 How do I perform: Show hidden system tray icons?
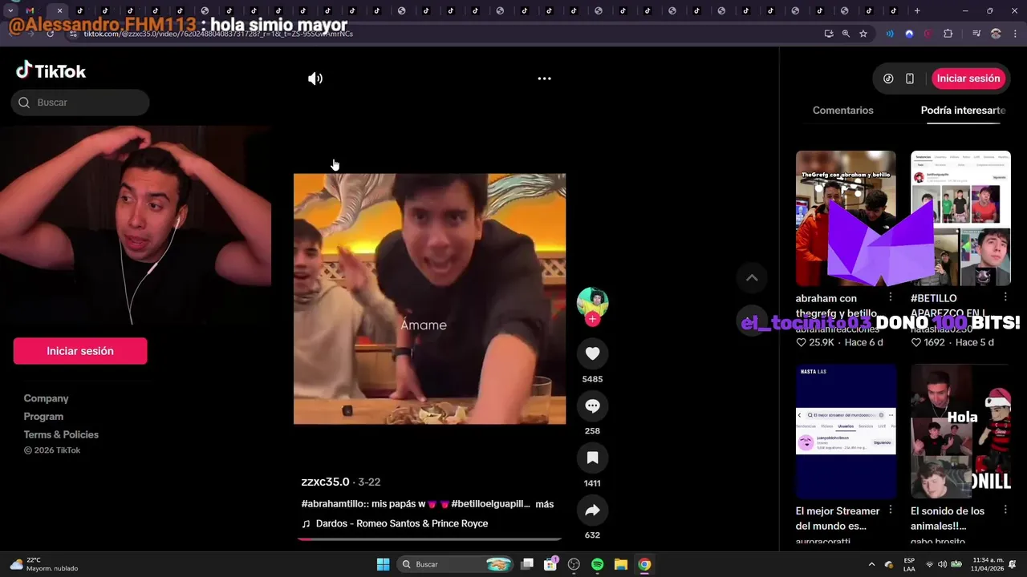click(872, 564)
